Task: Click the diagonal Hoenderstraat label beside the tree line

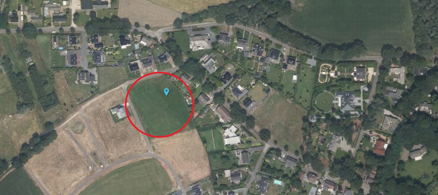Action: (299, 50)
